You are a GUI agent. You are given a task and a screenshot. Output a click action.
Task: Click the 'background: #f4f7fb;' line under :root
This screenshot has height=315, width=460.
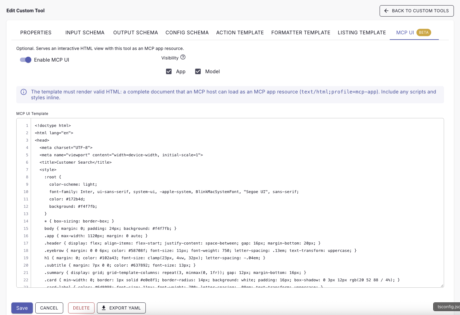tap(73, 207)
